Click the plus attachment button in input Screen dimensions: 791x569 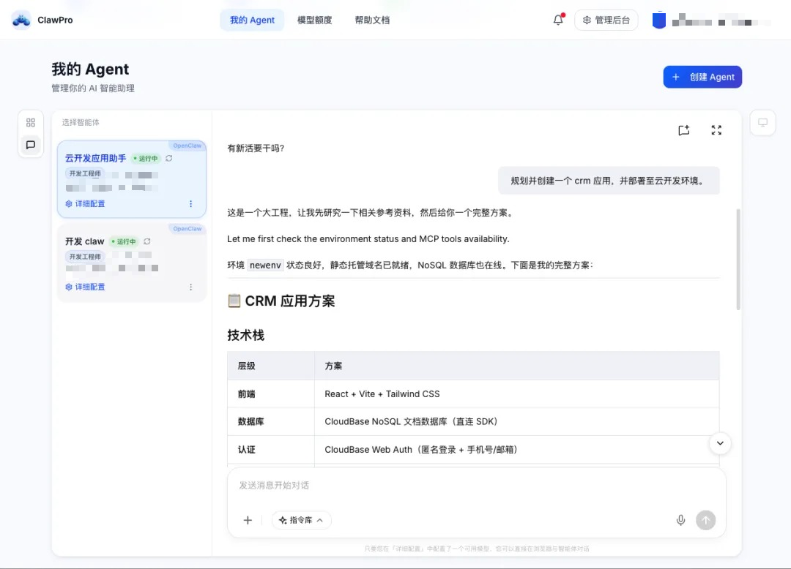pyautogui.click(x=248, y=520)
